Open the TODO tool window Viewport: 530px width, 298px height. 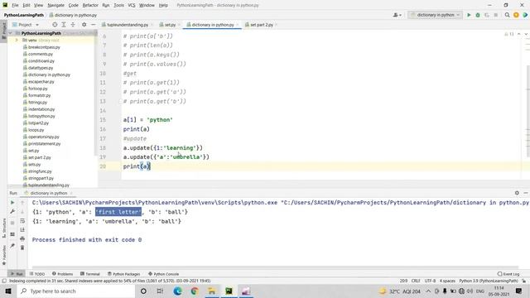(x=37, y=274)
